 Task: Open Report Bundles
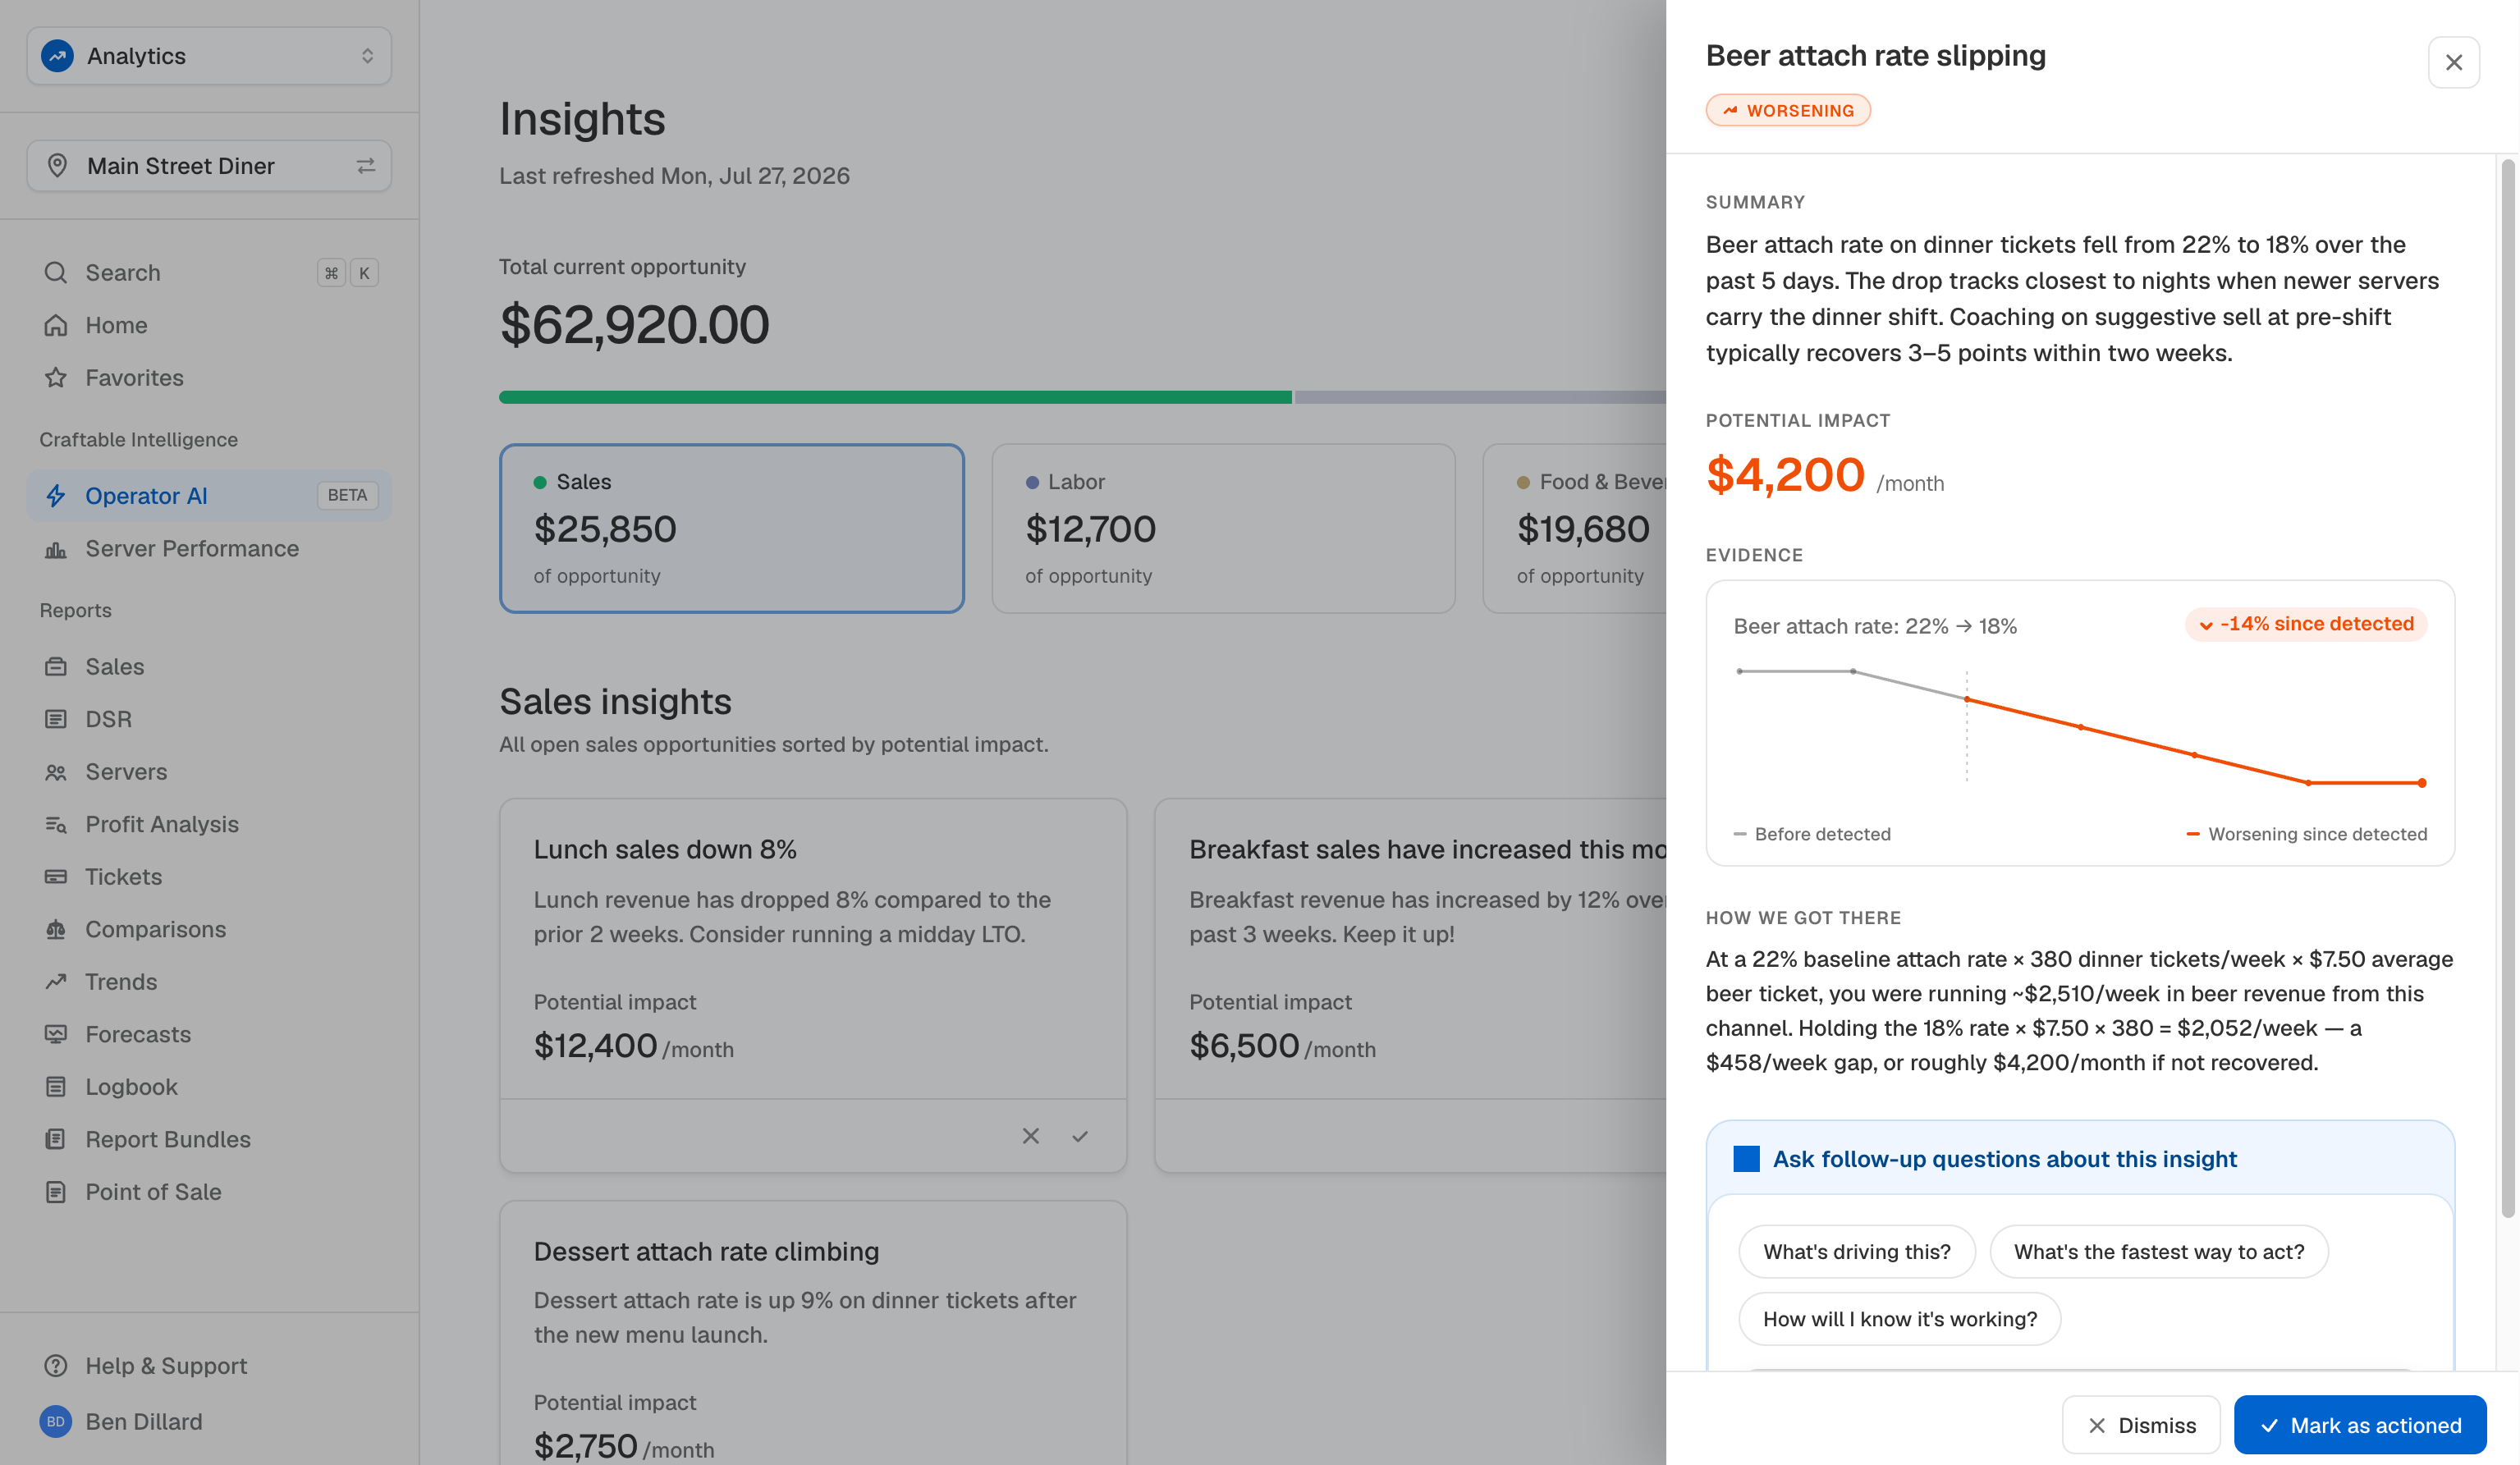(x=209, y=1140)
